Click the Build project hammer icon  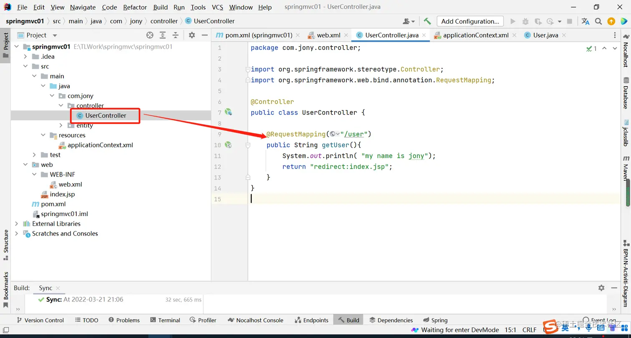[x=427, y=21]
